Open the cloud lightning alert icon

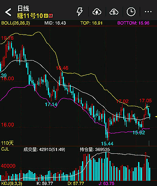97,12
